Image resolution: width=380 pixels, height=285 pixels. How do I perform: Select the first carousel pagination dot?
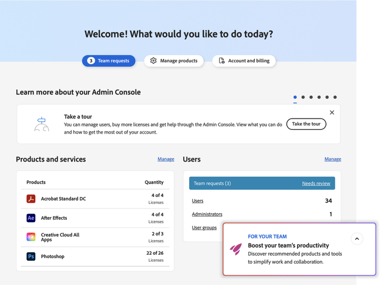(x=295, y=97)
